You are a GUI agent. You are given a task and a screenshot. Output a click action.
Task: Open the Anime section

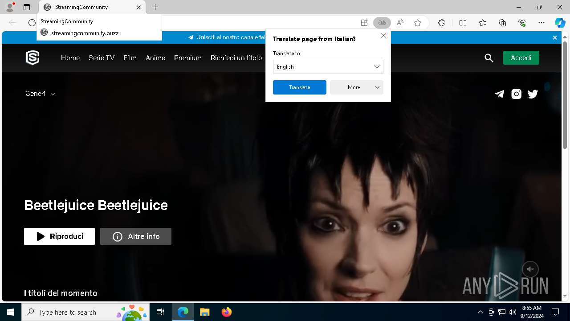click(155, 58)
